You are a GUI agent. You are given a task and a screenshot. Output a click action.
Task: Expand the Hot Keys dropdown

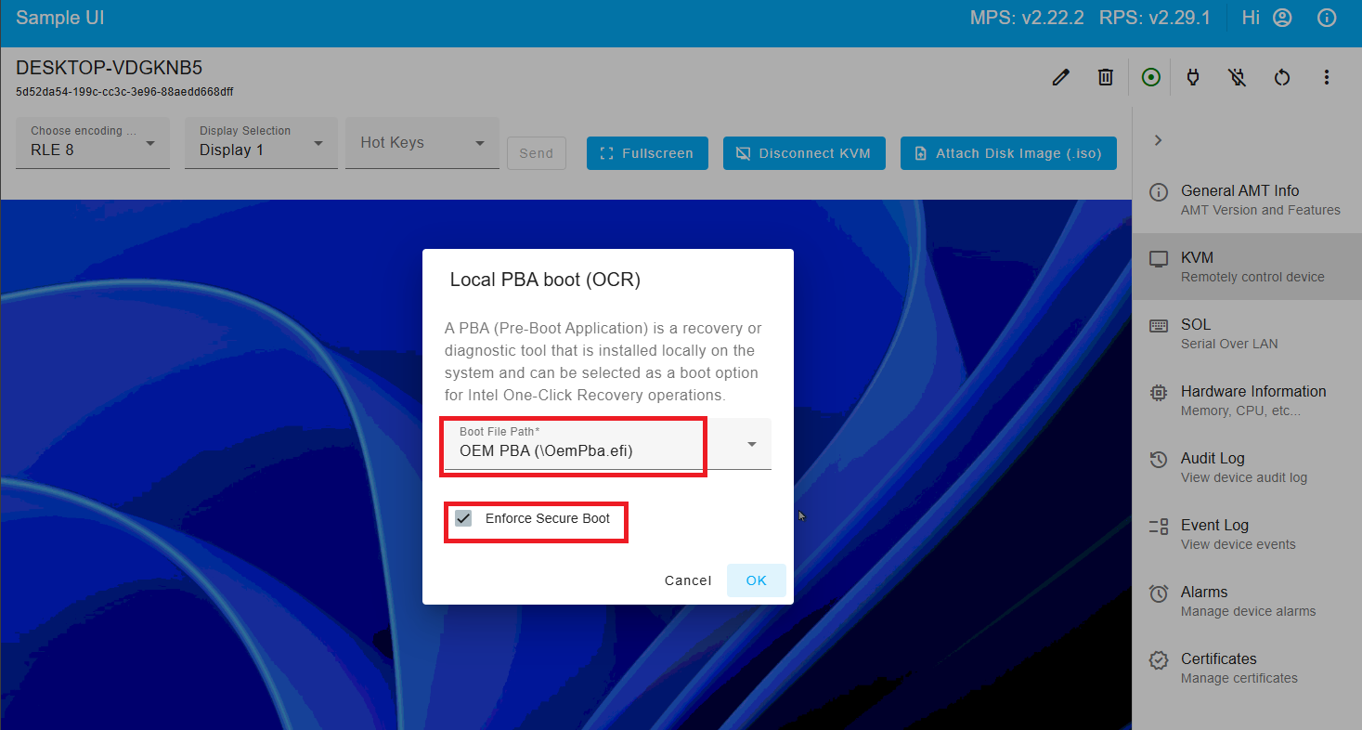422,143
